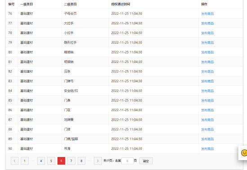Click the highlighted page 6 button

point(61,161)
